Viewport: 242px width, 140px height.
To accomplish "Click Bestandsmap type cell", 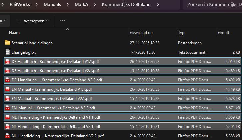I will pyautogui.click(x=190, y=43).
